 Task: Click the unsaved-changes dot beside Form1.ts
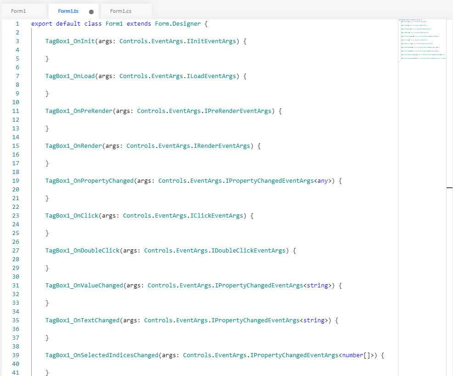91,11
